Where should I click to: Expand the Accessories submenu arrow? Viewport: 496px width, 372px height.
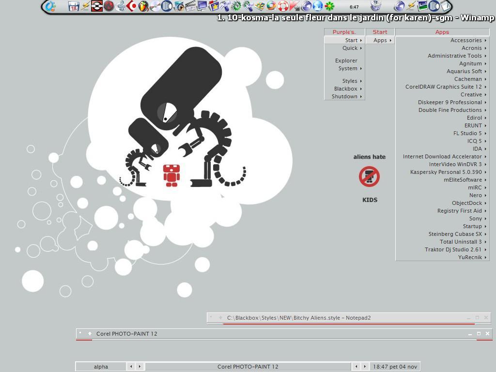(485, 41)
